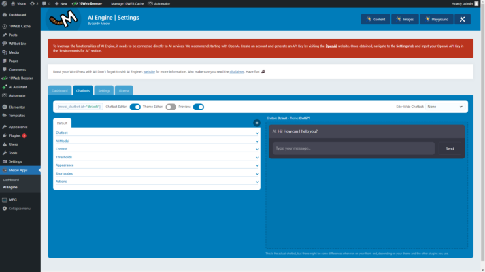Expand the AI Model section
The height and width of the screenshot is (272, 485).
pos(157,141)
